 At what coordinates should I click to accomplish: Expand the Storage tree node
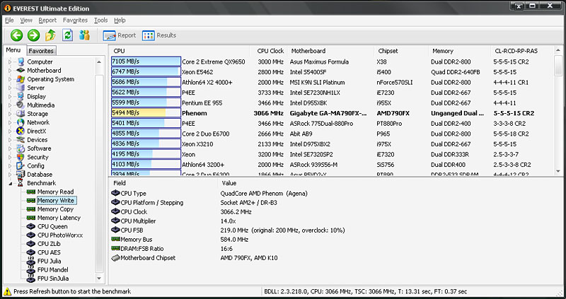pyautogui.click(x=10, y=114)
